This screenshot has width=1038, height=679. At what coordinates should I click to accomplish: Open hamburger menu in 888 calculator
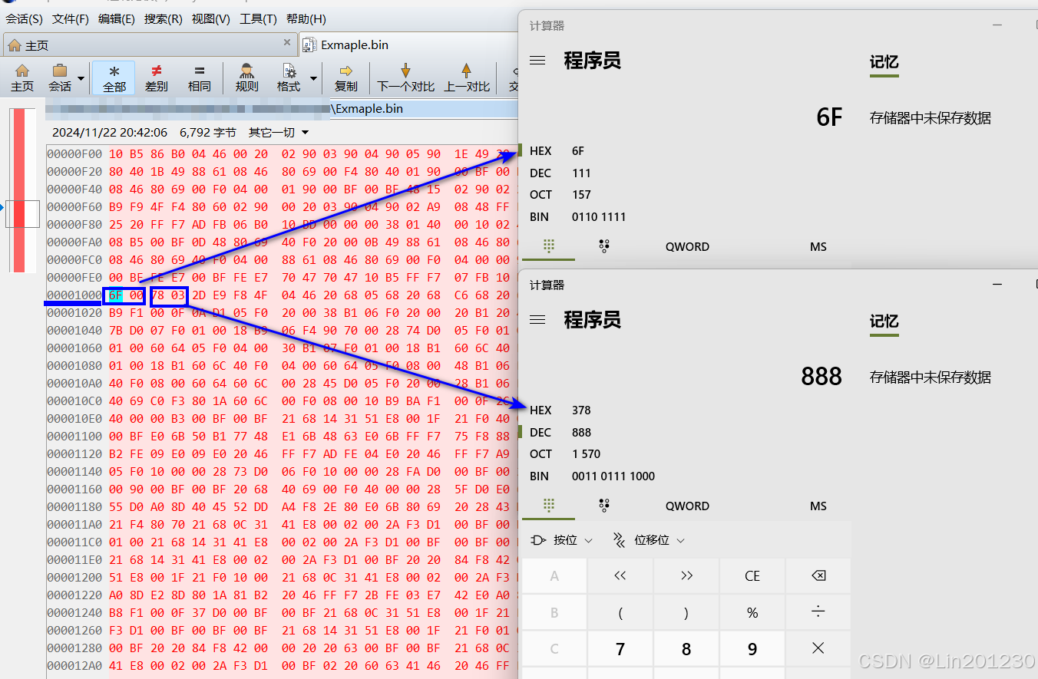537,319
